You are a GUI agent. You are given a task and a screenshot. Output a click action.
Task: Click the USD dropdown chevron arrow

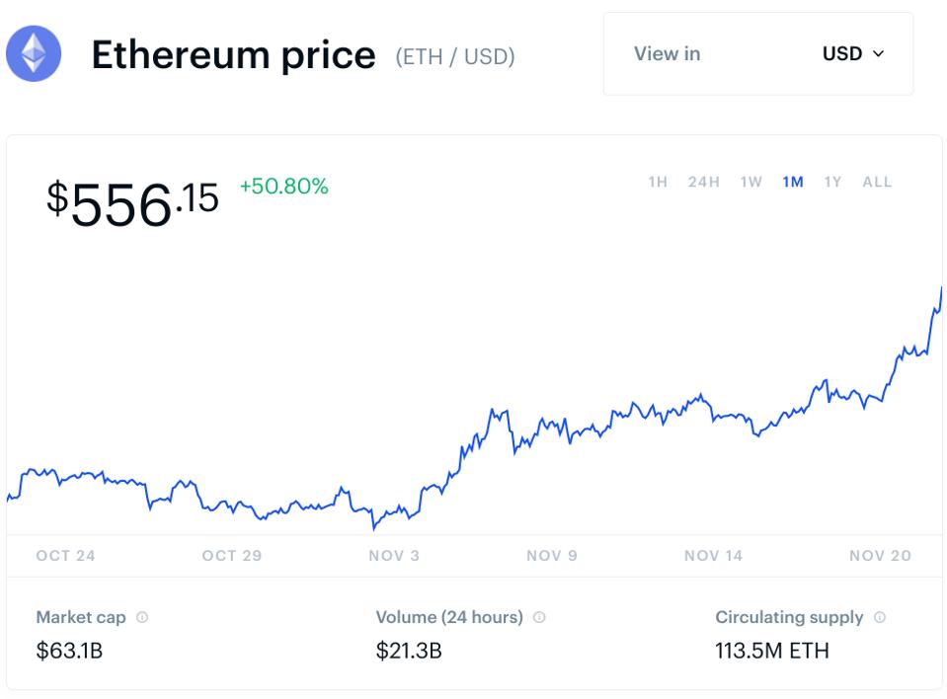(879, 55)
